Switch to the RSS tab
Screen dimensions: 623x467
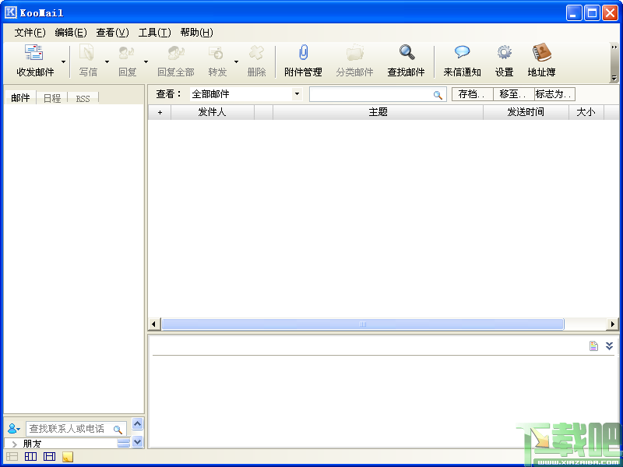pyautogui.click(x=83, y=99)
